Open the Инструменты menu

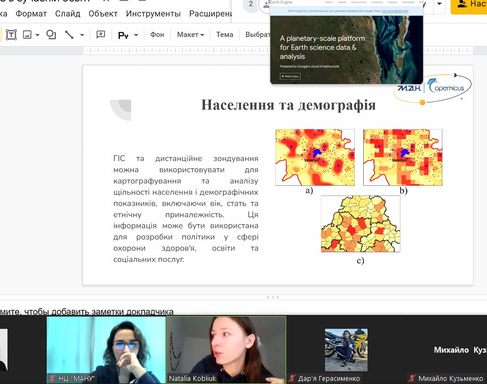point(153,13)
